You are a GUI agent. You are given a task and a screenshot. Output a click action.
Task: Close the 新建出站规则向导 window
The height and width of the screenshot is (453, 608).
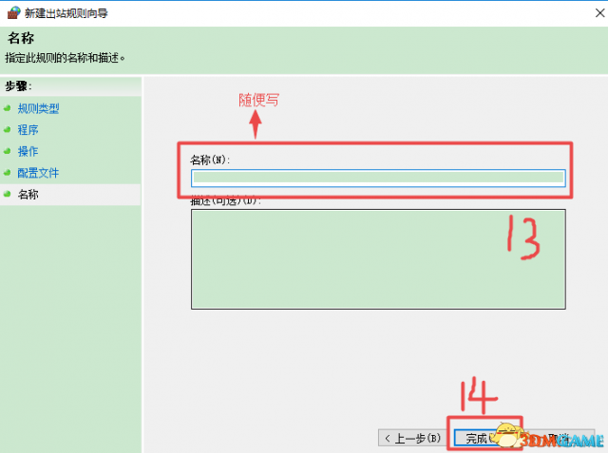pos(599,12)
